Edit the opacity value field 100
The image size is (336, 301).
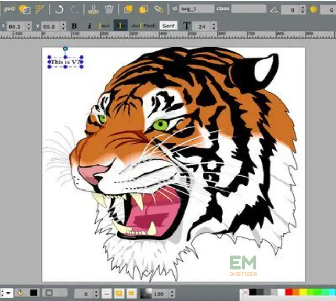point(159,294)
